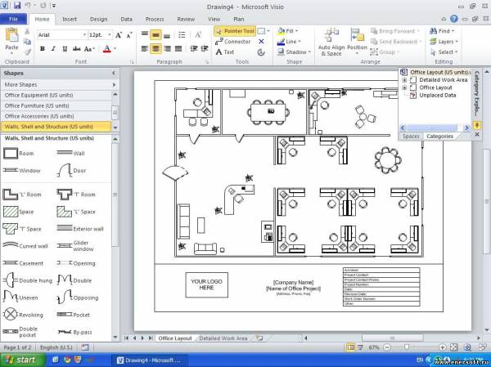Open the font color dropdown arrow

pyautogui.click(x=115, y=49)
